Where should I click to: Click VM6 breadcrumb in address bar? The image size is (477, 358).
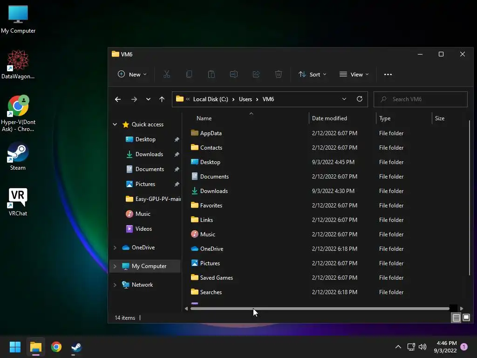point(268,99)
